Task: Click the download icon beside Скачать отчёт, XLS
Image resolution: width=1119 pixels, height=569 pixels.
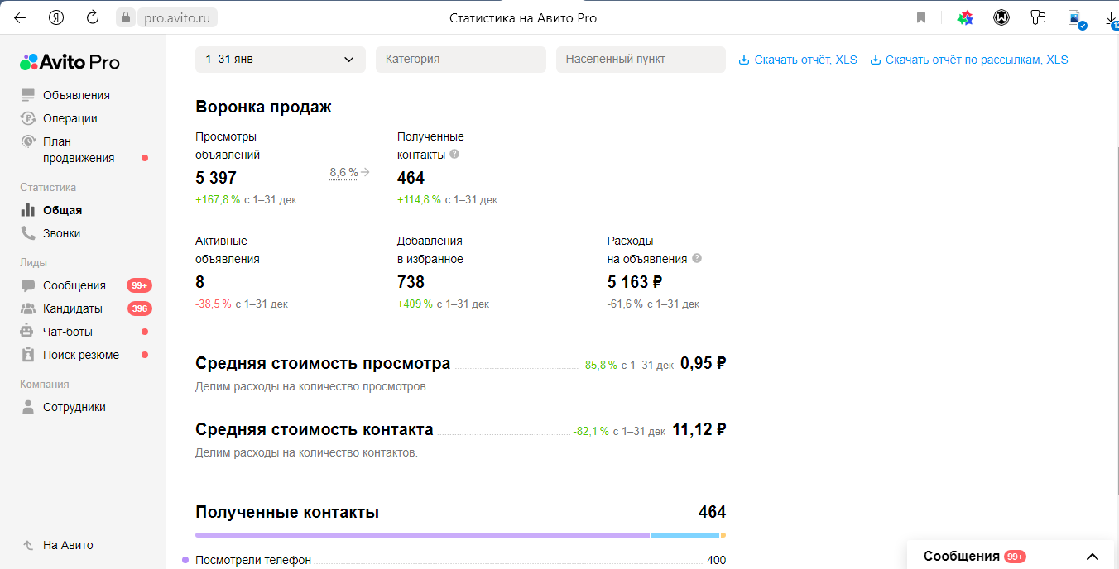Action: 744,60
